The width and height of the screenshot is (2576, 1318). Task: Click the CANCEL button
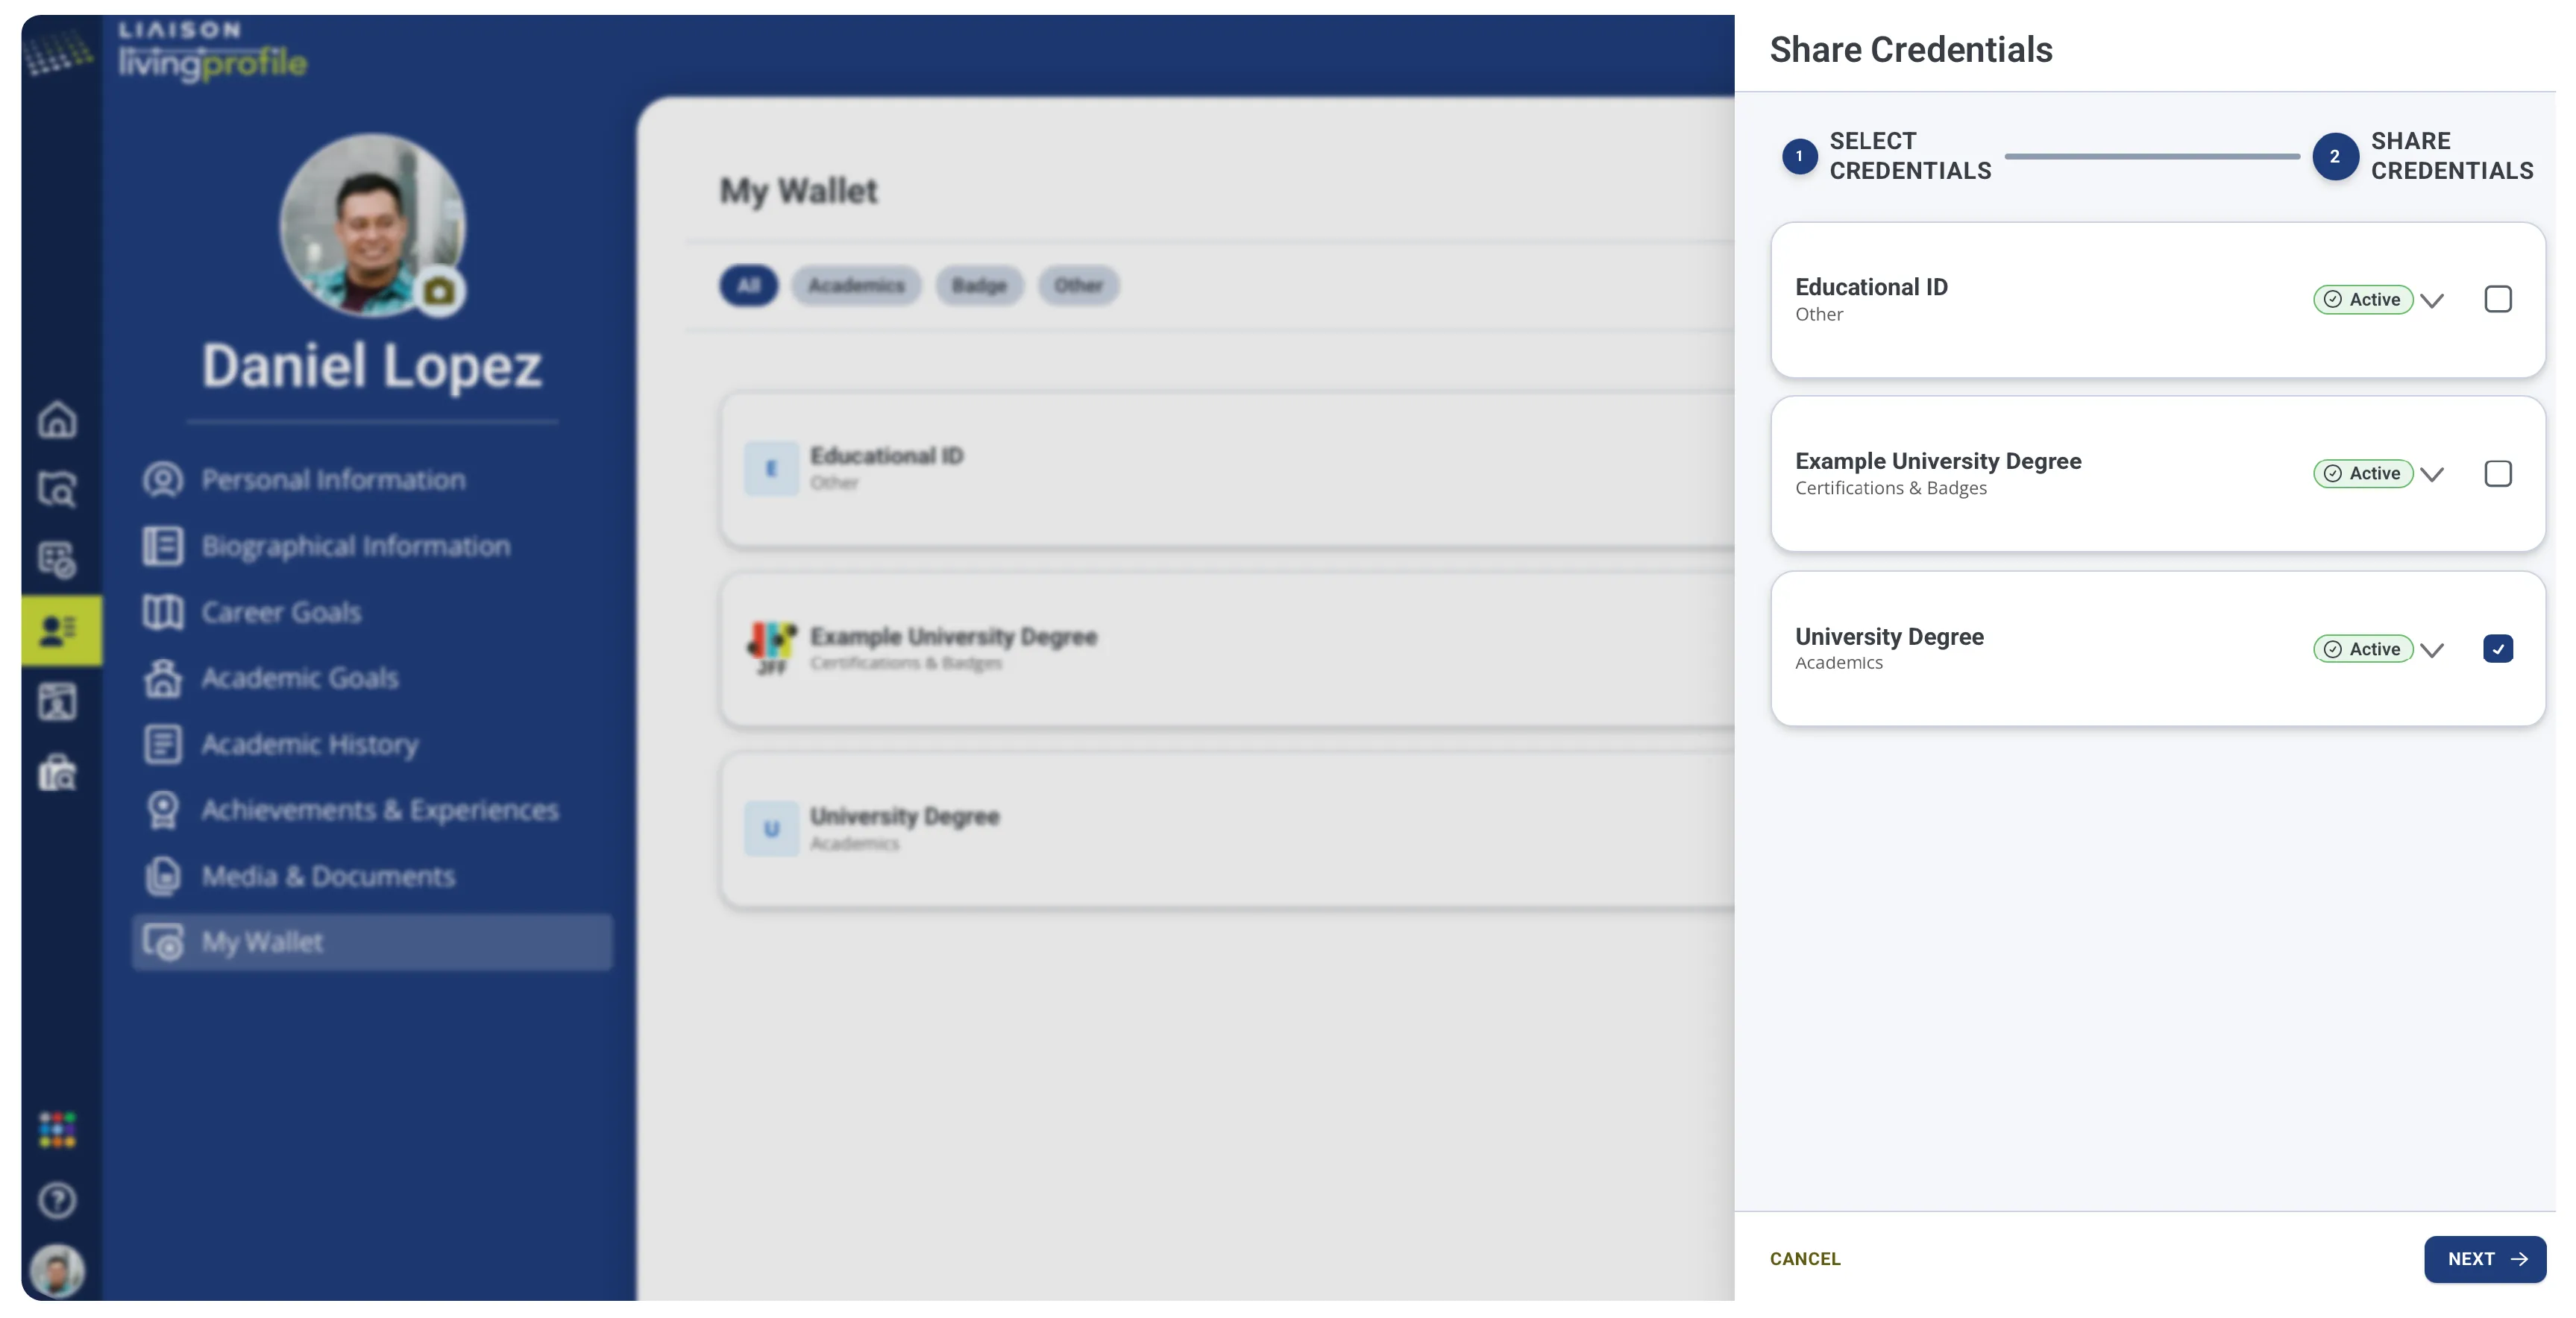coord(1805,1259)
